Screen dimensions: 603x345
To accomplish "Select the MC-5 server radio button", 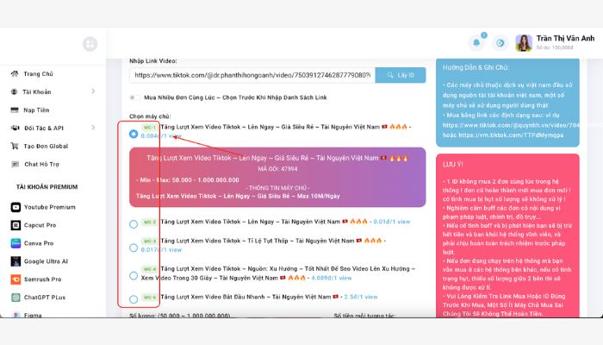I will coord(134,299).
